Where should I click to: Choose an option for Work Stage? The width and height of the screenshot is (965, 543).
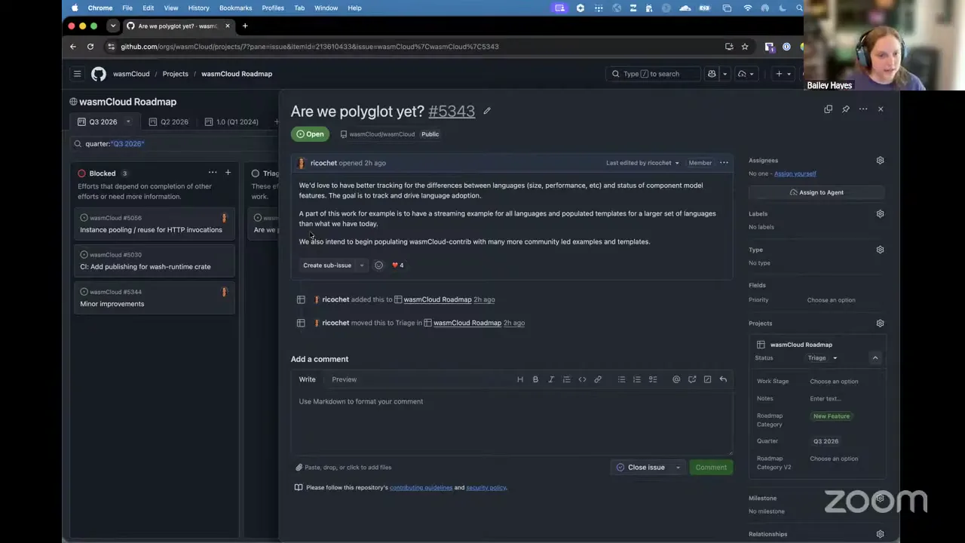click(834, 382)
